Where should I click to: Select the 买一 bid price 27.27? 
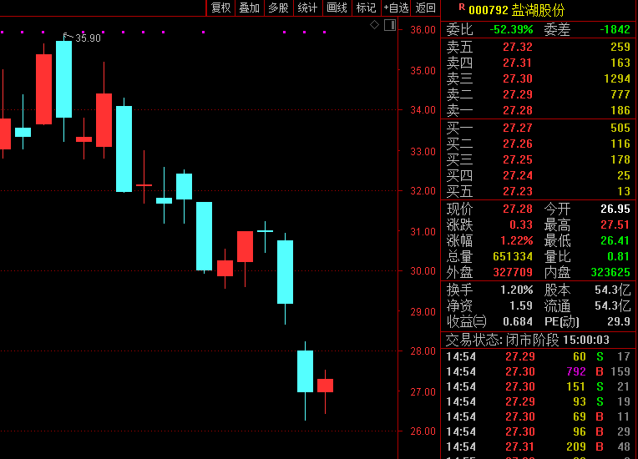(x=517, y=128)
